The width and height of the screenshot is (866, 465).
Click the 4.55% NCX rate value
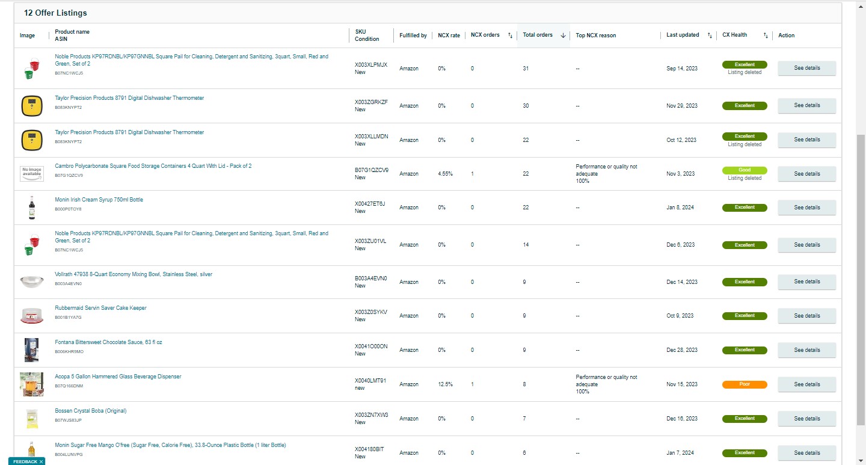pos(446,174)
